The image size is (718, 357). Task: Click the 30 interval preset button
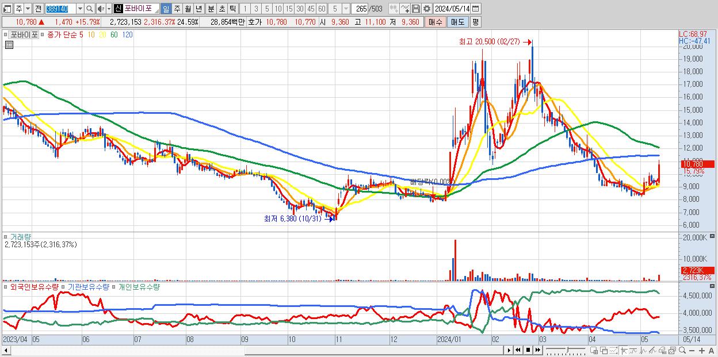(x=300, y=9)
